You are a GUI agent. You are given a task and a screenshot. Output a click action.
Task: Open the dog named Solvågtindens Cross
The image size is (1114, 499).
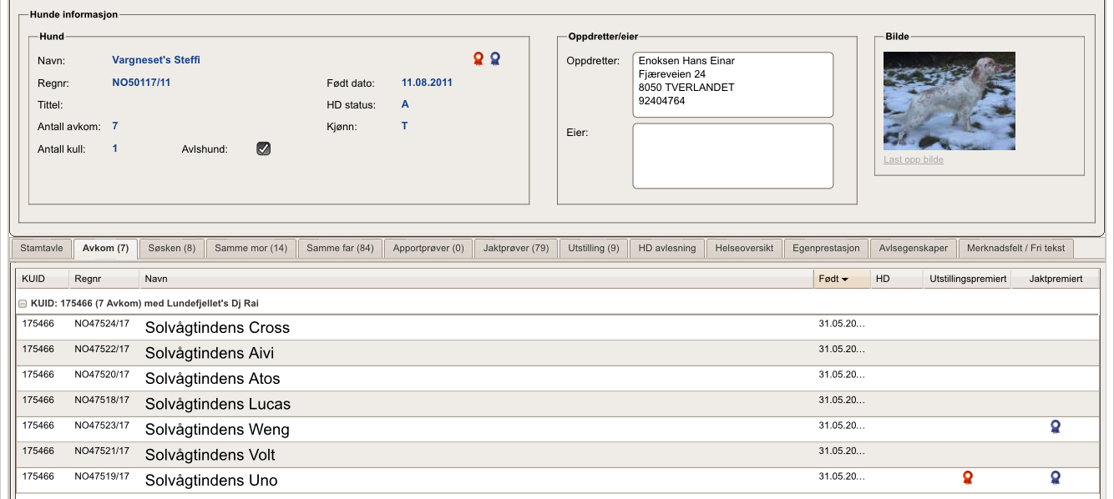tap(217, 328)
